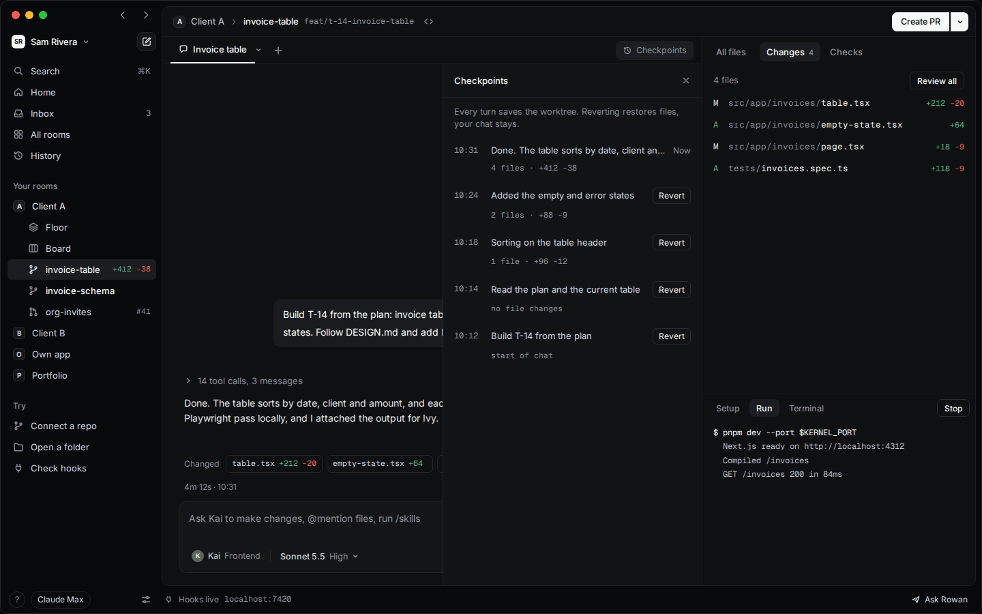Click the new chat compose icon
This screenshot has width=982, height=614.
(147, 42)
